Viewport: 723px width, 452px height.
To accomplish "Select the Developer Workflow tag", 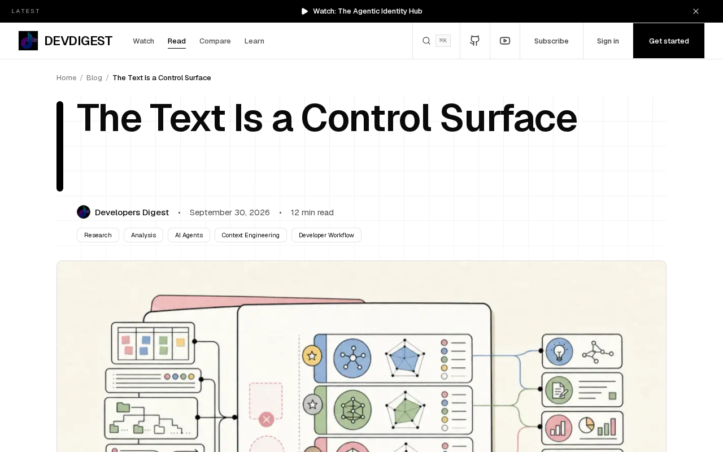I will pos(326,235).
